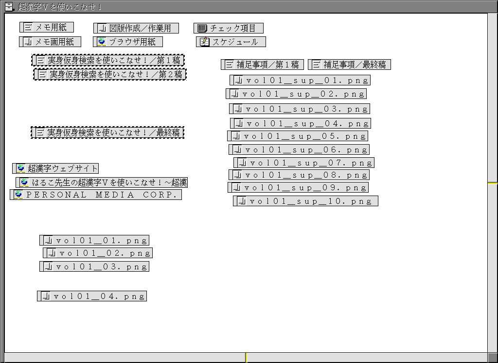Screen dimensions: 498x363
Task: Click the PERSONAL MEDIA CORP. globe icon
Action: (18, 195)
